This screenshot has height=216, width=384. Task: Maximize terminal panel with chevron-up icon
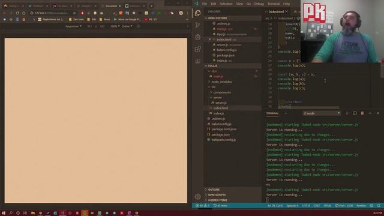tap(370, 113)
